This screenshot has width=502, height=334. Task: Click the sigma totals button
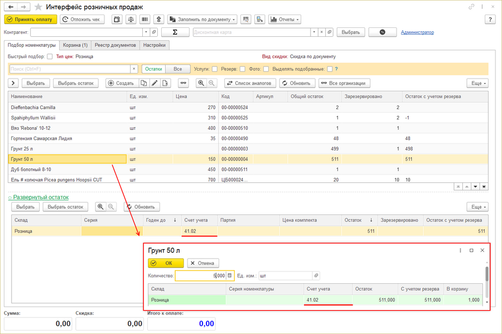(175, 32)
